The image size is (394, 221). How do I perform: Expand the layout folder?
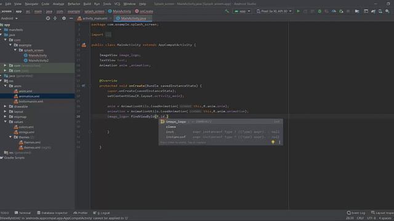pos(6,112)
